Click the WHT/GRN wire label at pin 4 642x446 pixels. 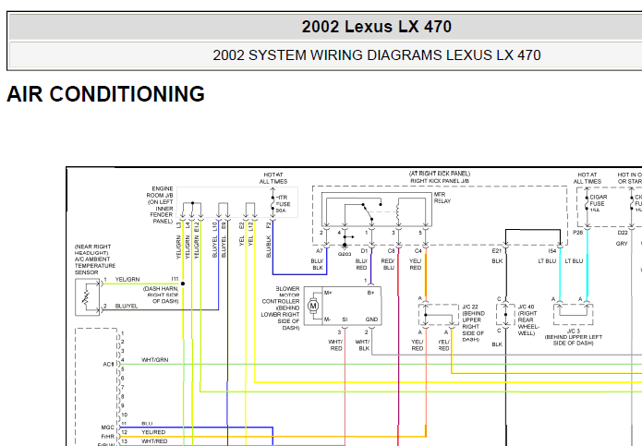pyautogui.click(x=154, y=359)
